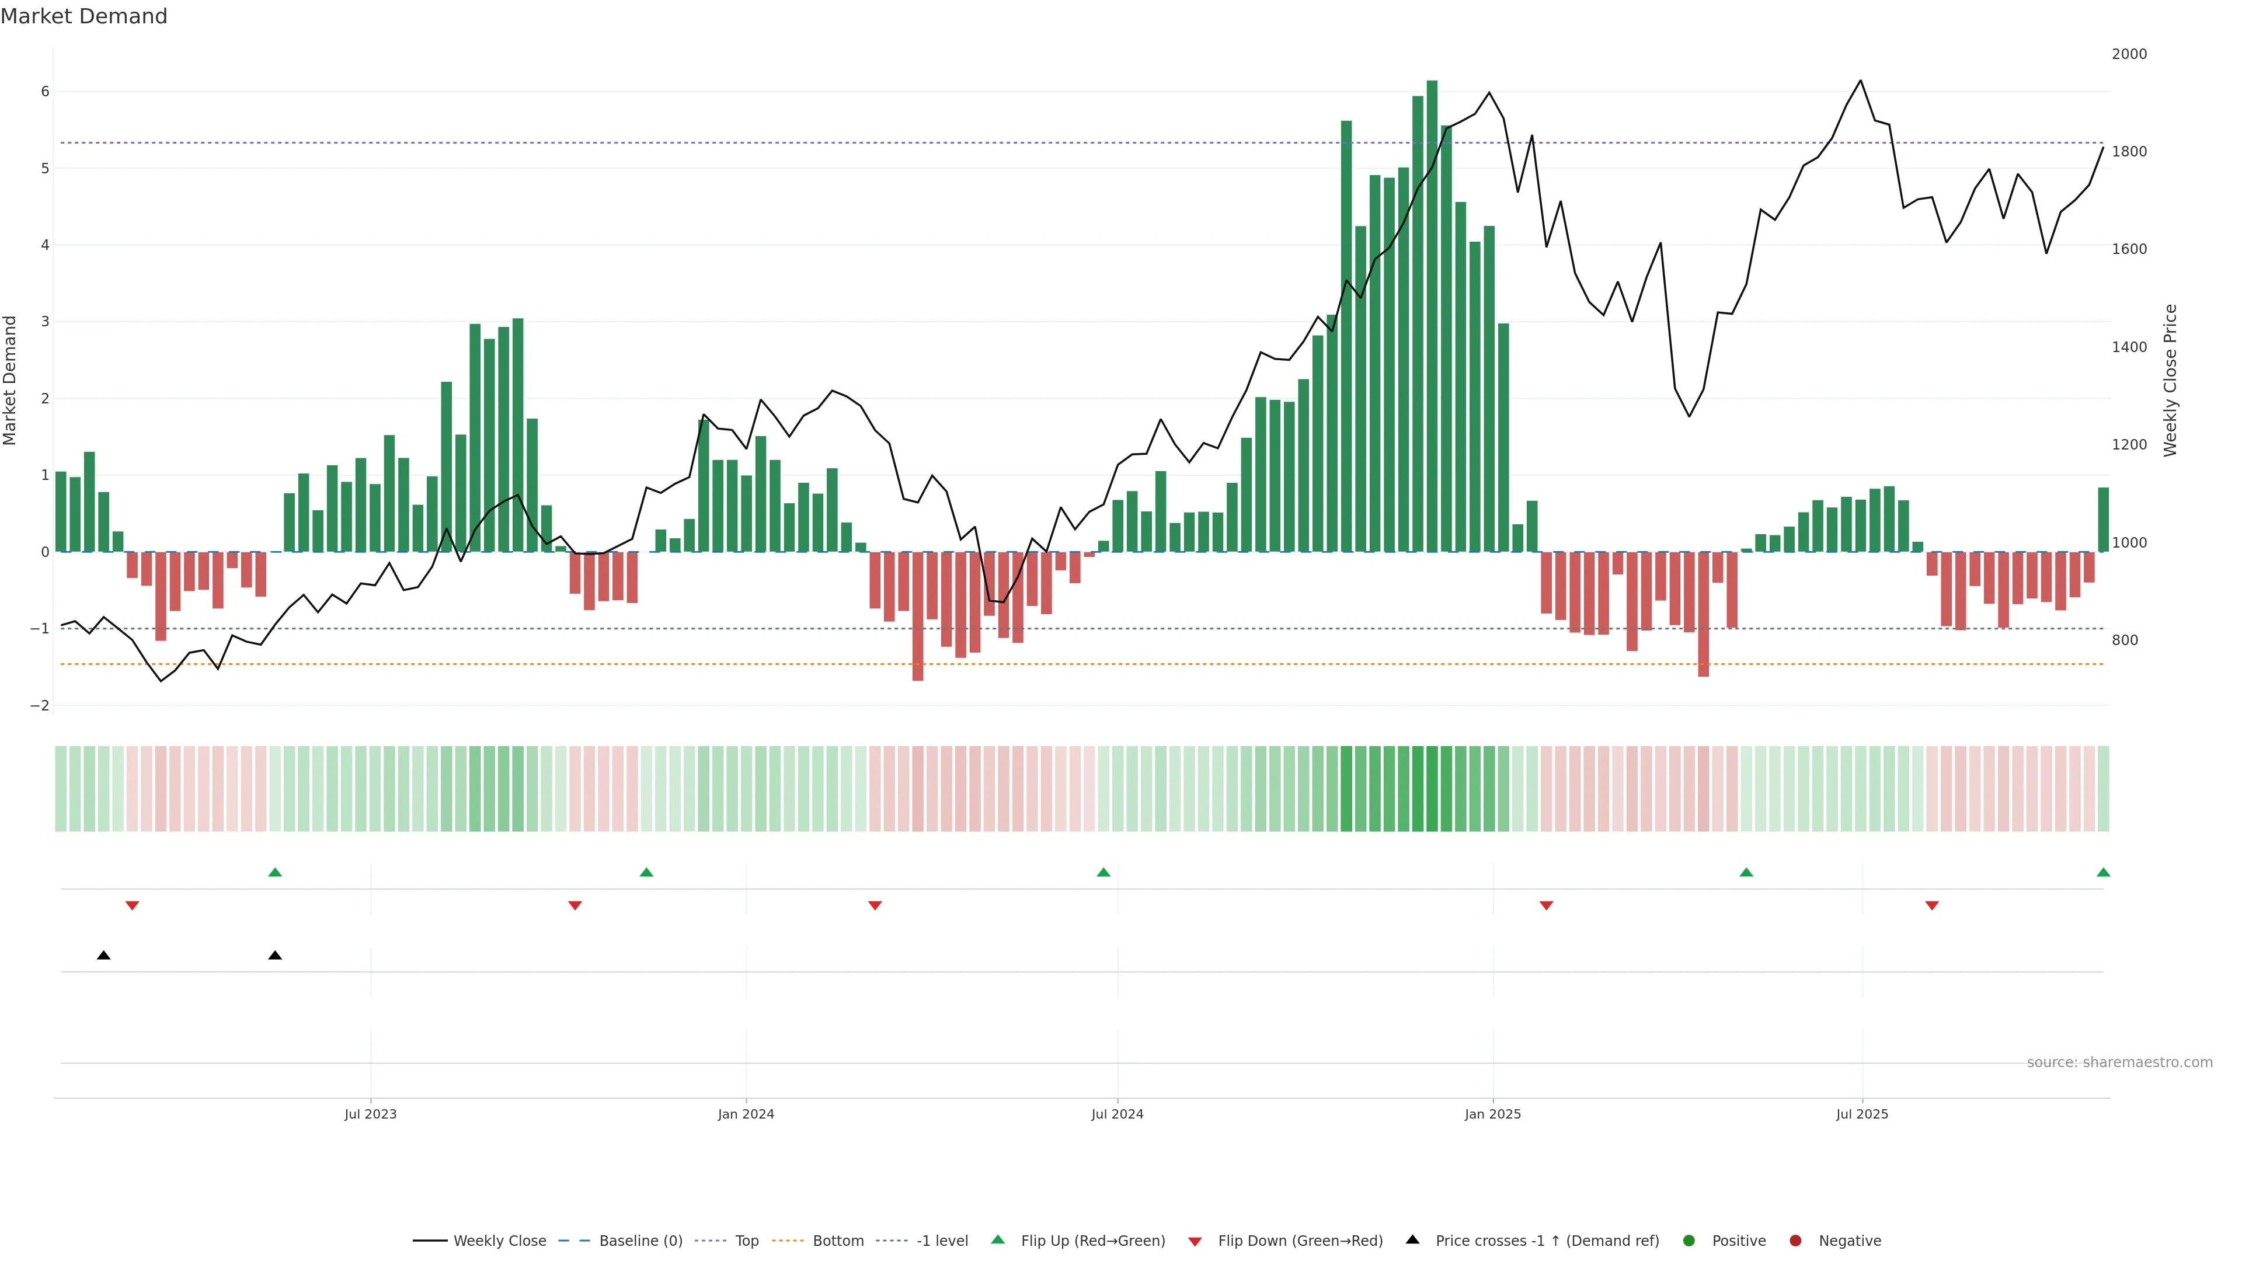Click flip down marker after Jan 2025
2242x1261 pixels.
[1547, 906]
